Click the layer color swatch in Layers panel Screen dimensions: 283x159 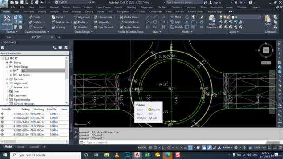pyautogui.click(x=233, y=17)
